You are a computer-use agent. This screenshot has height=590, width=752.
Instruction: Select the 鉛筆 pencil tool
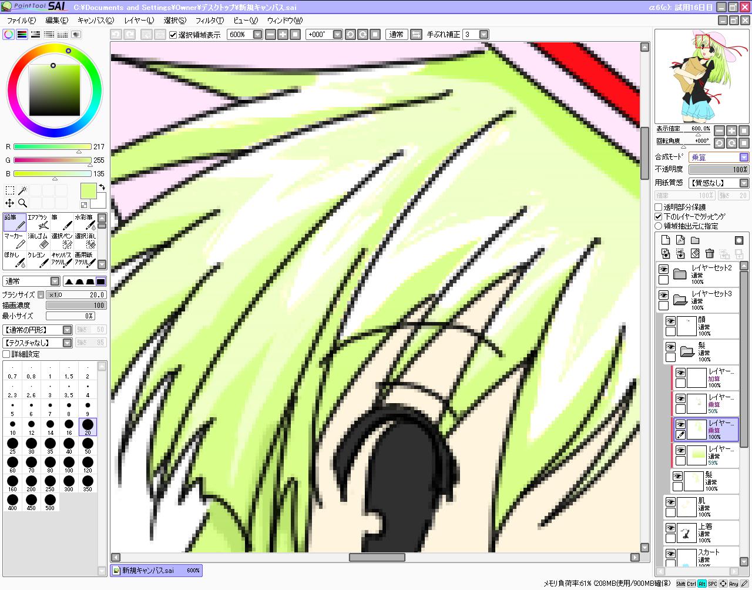15,222
